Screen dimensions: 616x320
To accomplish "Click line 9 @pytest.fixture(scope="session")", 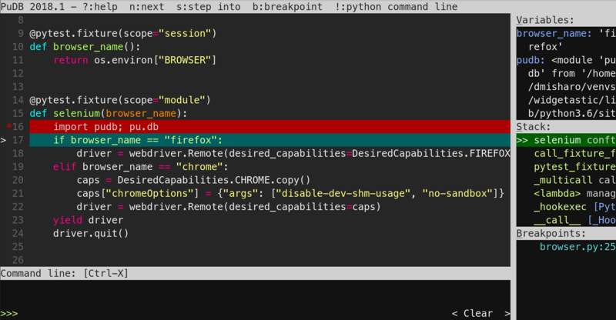I will (x=123, y=33).
